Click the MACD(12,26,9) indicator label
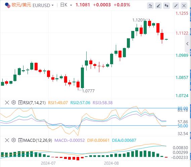 click(38, 140)
